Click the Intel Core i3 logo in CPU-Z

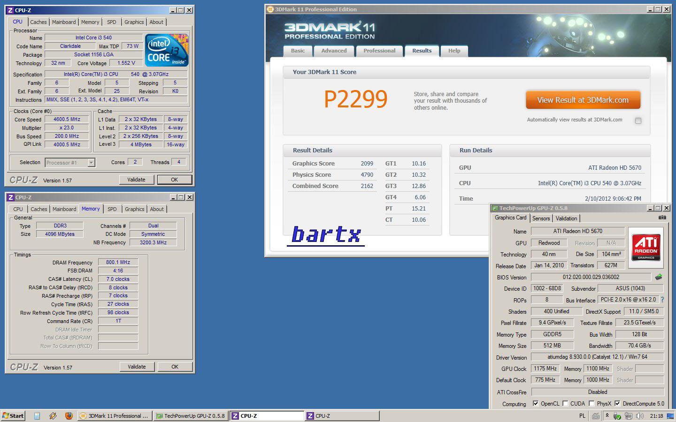(x=167, y=50)
